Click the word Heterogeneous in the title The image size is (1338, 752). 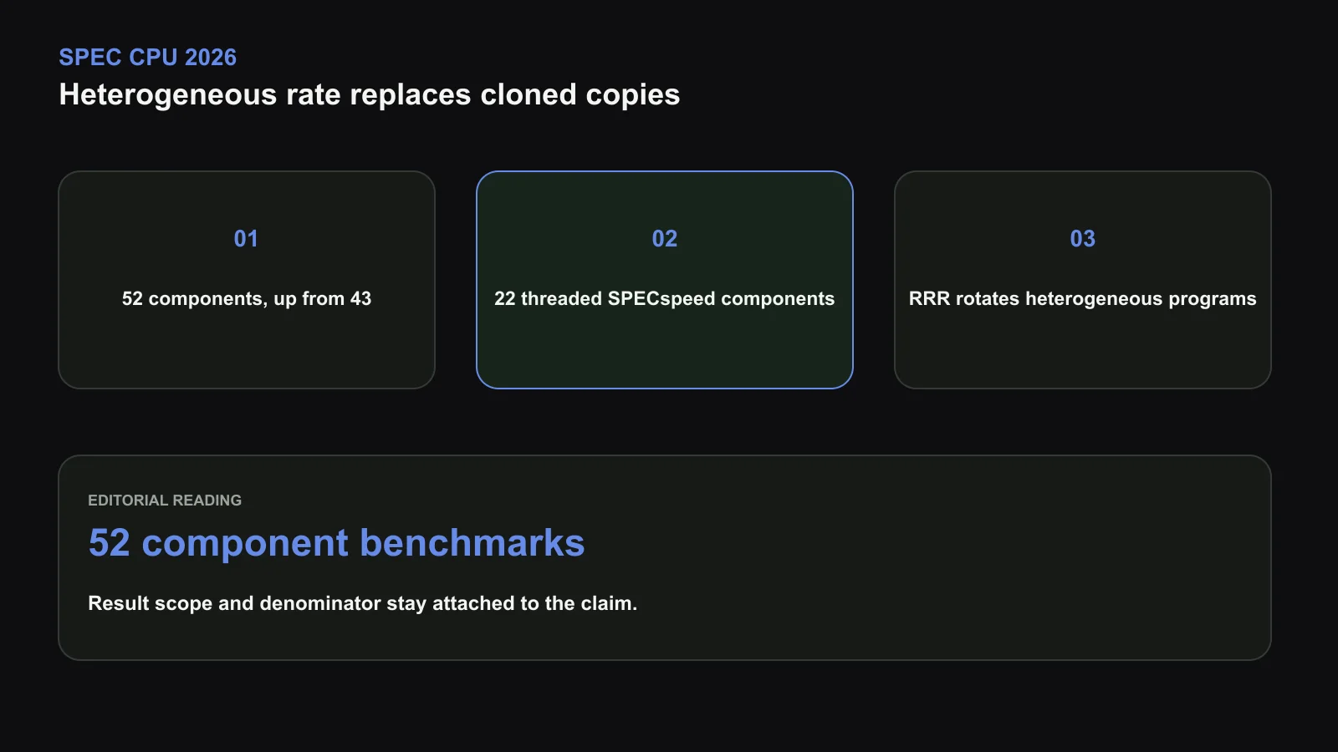pyautogui.click(x=168, y=94)
